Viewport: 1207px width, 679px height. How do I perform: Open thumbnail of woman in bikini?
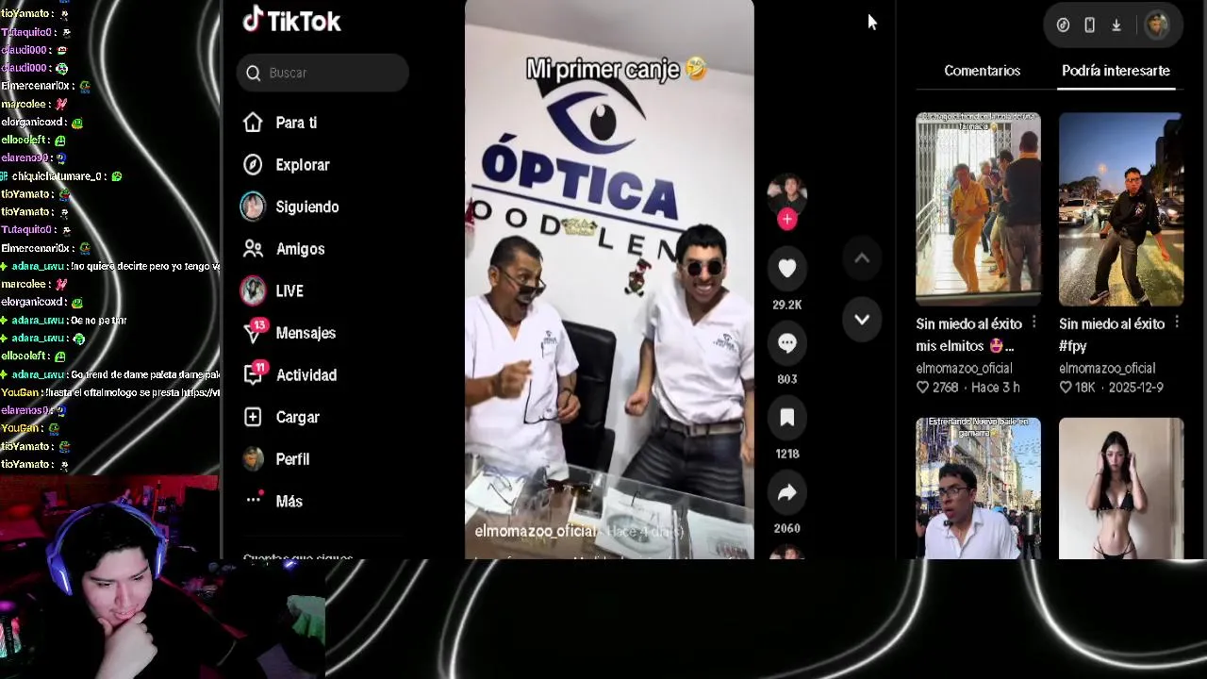tap(1121, 489)
